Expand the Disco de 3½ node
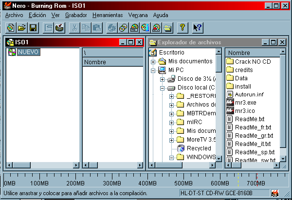 pos(162,79)
